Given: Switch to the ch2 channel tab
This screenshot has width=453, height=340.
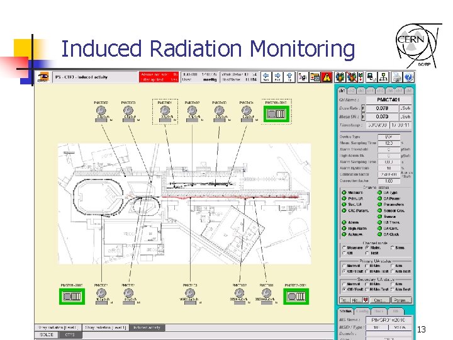Looking at the screenshot, I should coord(351,91).
